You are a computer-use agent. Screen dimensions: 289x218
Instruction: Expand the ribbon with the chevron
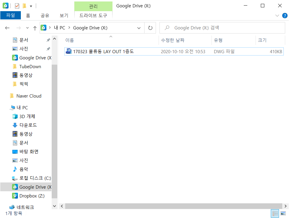pos(277,16)
